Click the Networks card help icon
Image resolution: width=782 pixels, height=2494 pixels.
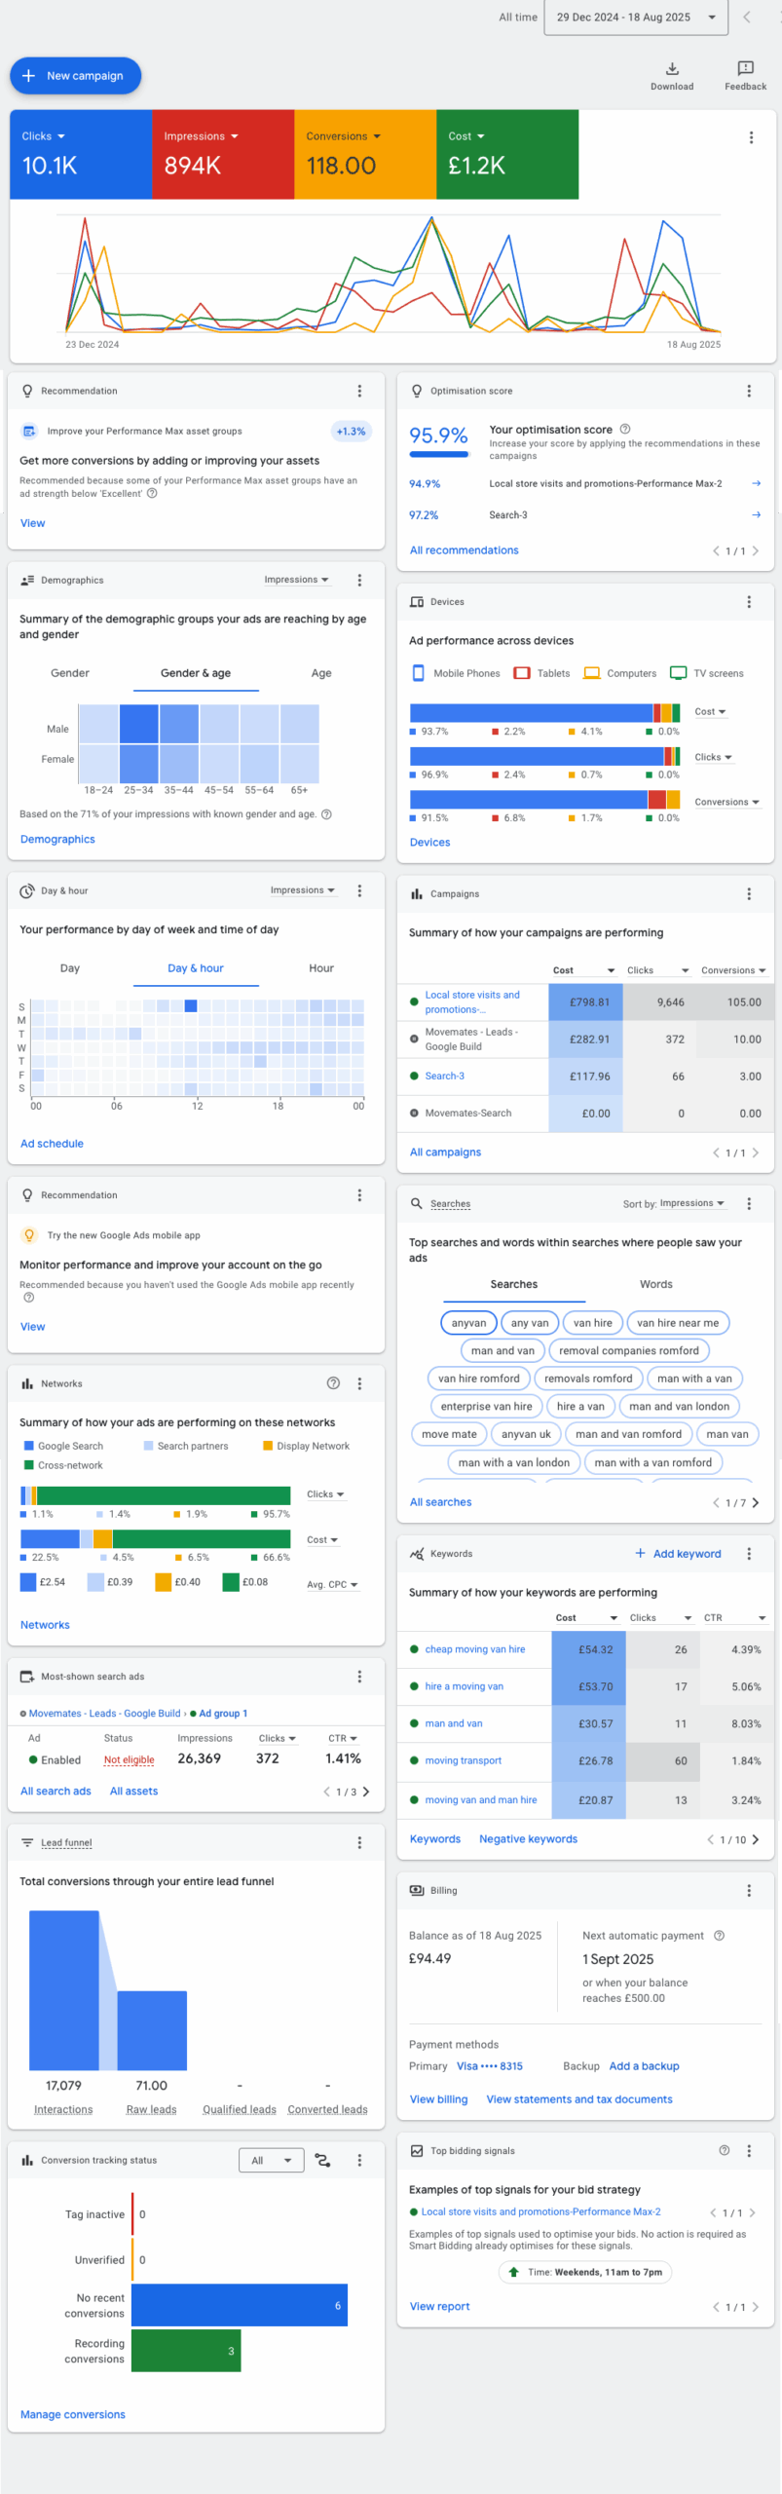coord(333,1383)
